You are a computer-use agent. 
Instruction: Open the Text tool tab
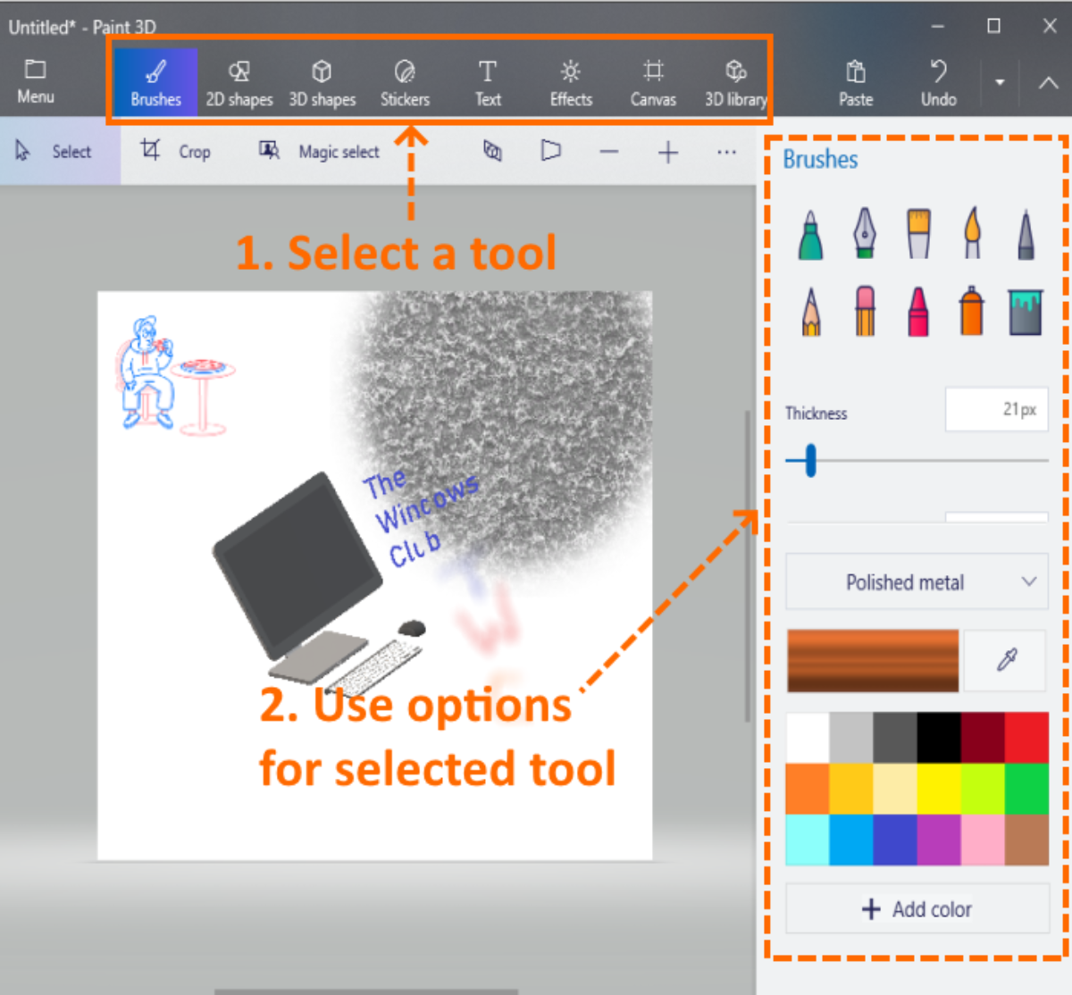coord(488,83)
